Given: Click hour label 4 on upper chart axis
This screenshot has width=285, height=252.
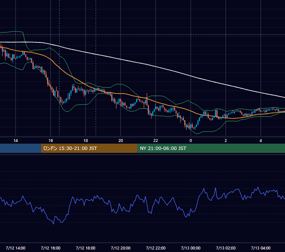Looking at the screenshot, I should (261, 141).
